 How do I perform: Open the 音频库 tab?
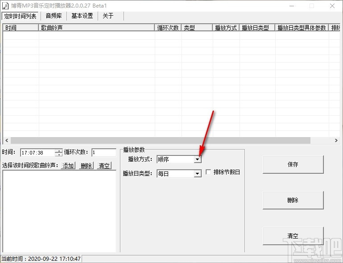point(54,16)
